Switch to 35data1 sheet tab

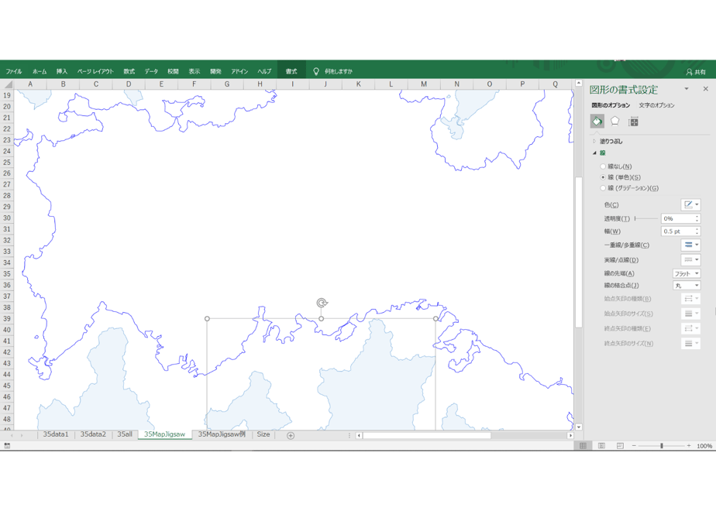coord(56,434)
